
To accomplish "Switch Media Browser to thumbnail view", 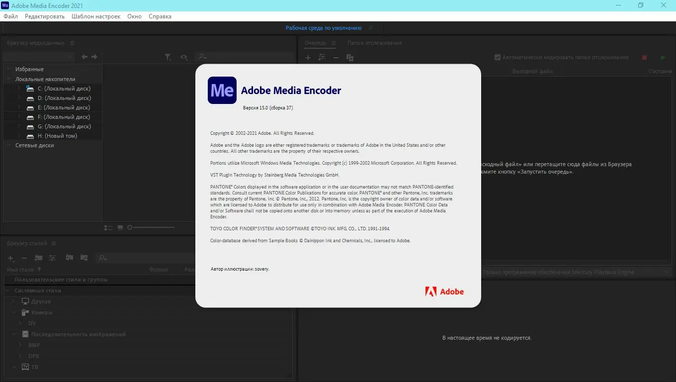I will (120, 228).
